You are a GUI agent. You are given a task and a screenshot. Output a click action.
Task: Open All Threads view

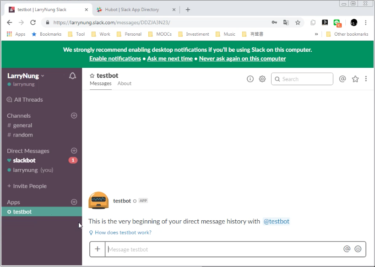click(x=25, y=99)
